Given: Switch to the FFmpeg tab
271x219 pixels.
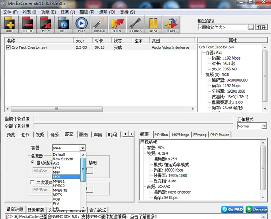Looking at the screenshot, I should [x=200, y=135].
